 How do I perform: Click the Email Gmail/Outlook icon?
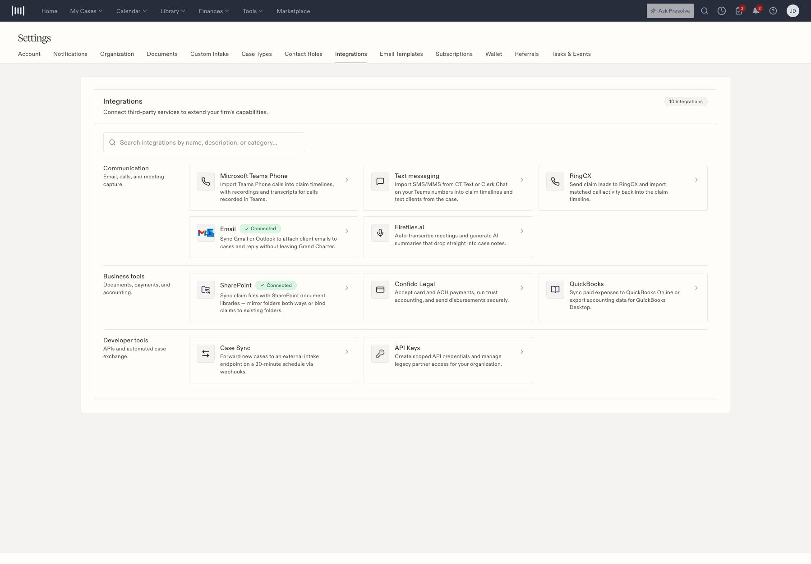206,233
